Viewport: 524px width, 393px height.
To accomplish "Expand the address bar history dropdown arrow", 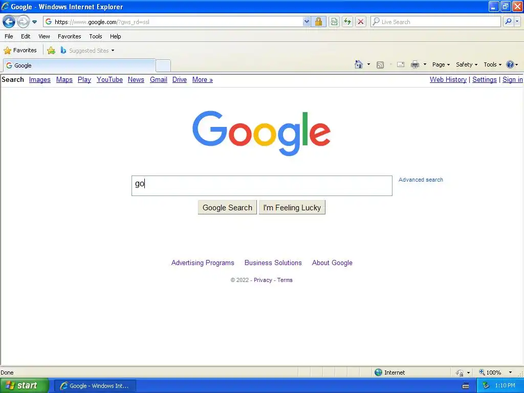I will coord(307,22).
